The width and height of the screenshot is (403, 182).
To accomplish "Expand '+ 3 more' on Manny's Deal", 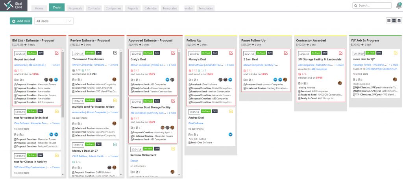I will [229, 65].
